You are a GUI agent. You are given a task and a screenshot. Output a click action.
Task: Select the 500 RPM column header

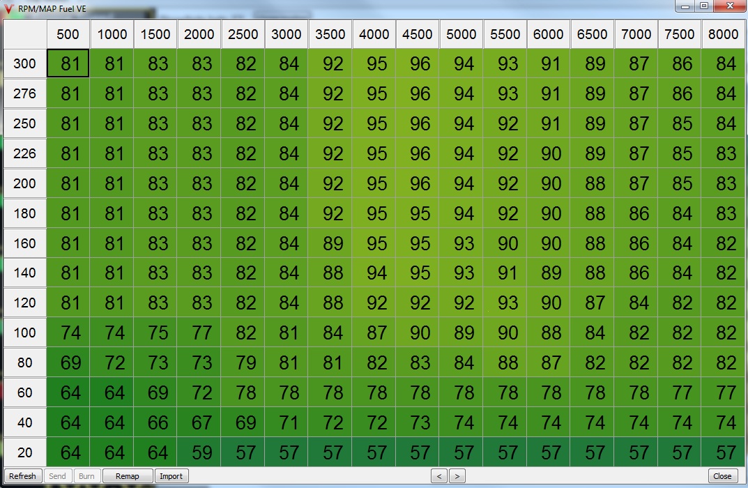(68, 35)
